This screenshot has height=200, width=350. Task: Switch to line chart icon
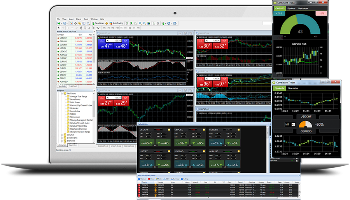135,23
